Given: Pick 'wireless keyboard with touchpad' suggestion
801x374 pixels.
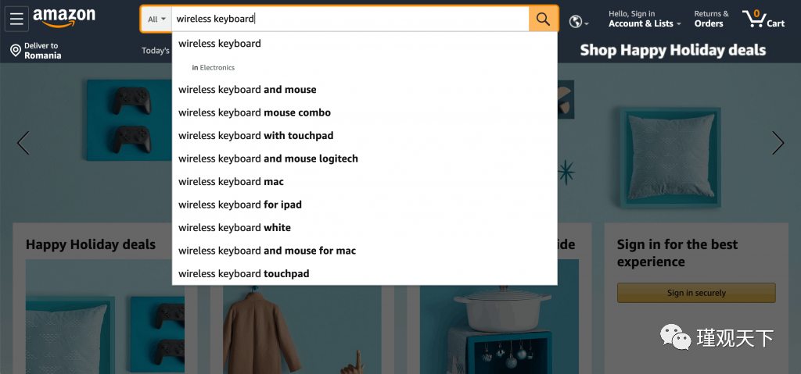Looking at the screenshot, I should click(256, 136).
